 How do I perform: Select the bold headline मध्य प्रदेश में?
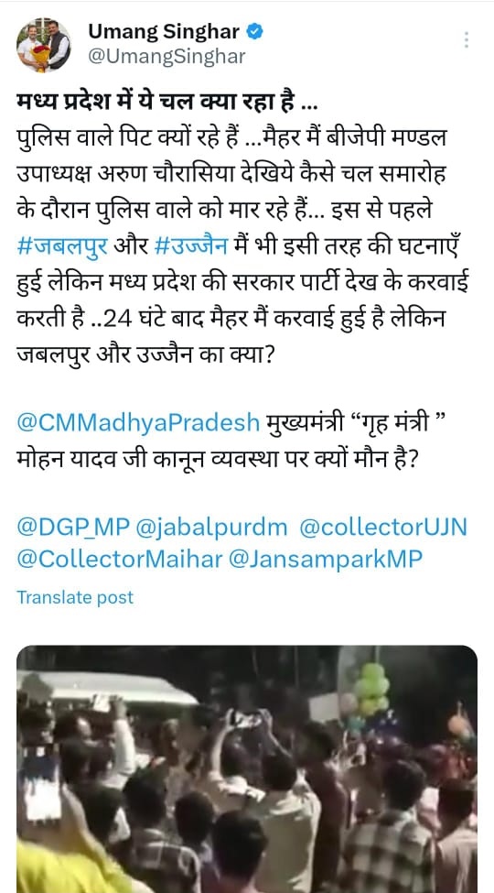74,106
